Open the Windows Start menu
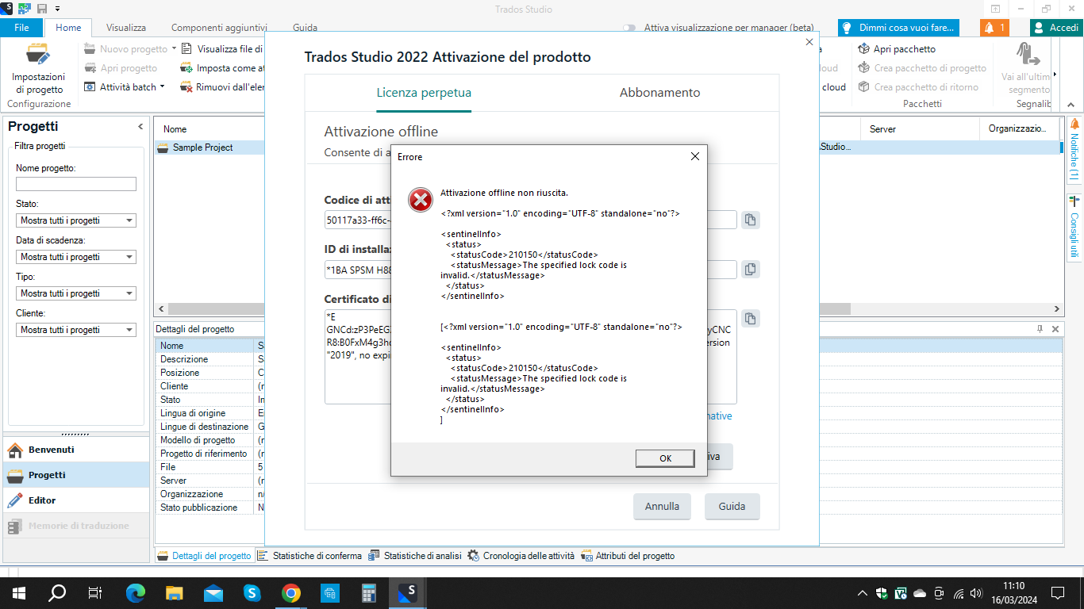The height and width of the screenshot is (609, 1084). (18, 592)
